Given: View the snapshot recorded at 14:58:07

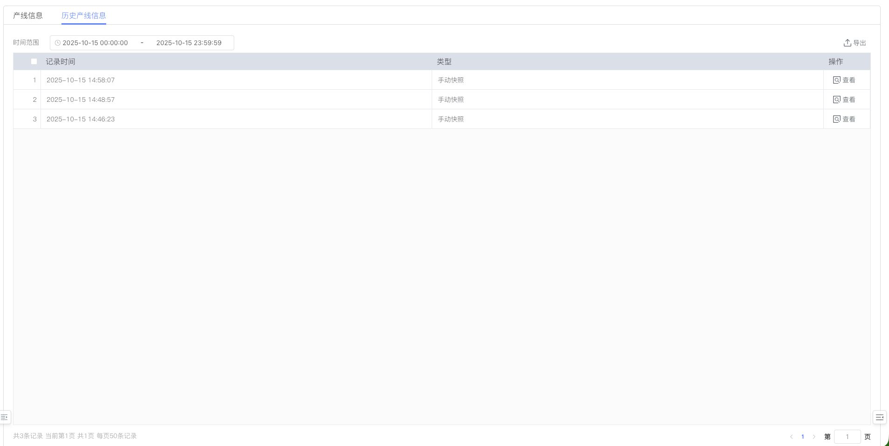Looking at the screenshot, I should (x=844, y=80).
